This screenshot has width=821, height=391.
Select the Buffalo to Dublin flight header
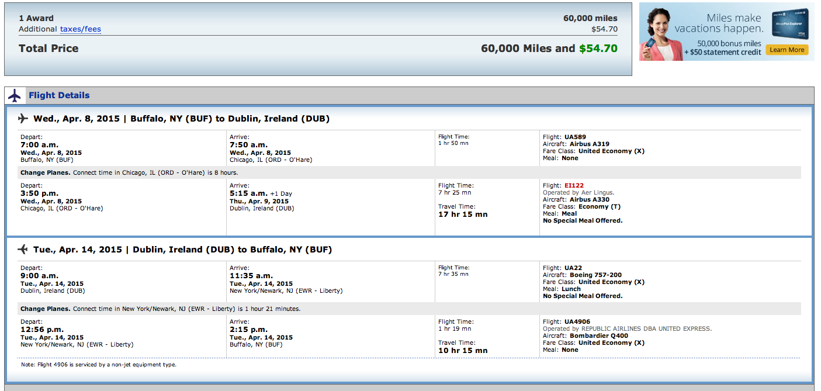181,119
